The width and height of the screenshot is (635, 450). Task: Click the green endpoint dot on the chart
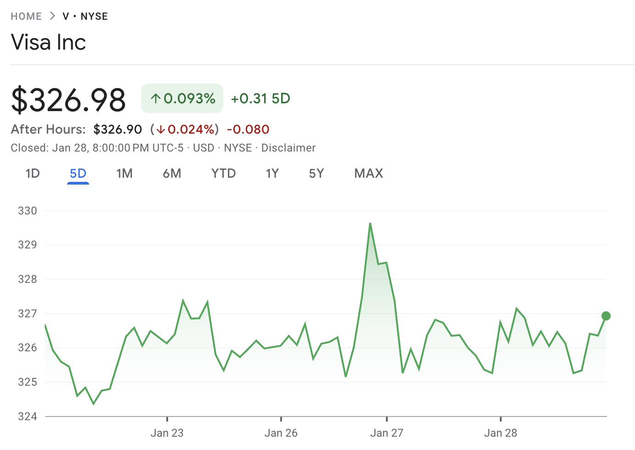(606, 315)
